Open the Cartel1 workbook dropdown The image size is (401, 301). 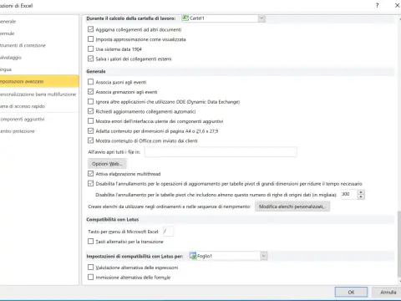point(261,18)
